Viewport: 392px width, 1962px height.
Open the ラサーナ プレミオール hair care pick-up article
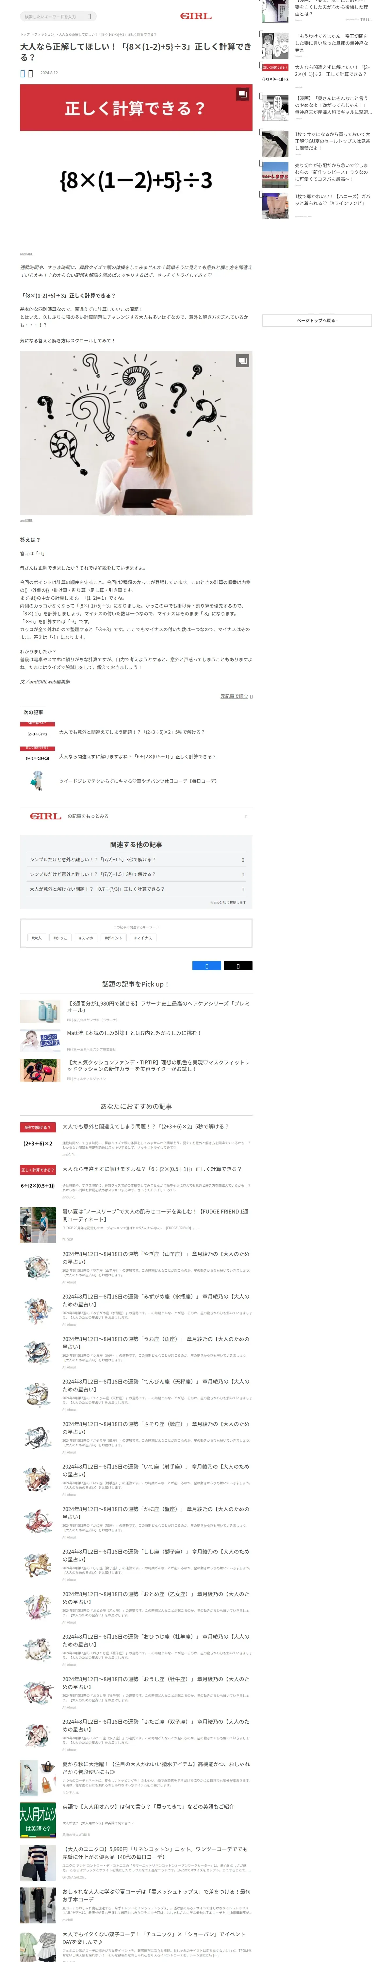pos(158,1007)
